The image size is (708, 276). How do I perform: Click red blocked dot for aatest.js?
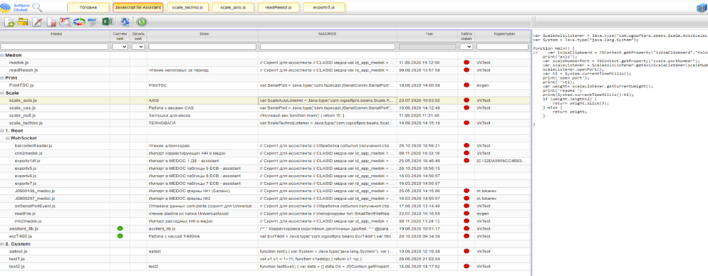click(466, 251)
